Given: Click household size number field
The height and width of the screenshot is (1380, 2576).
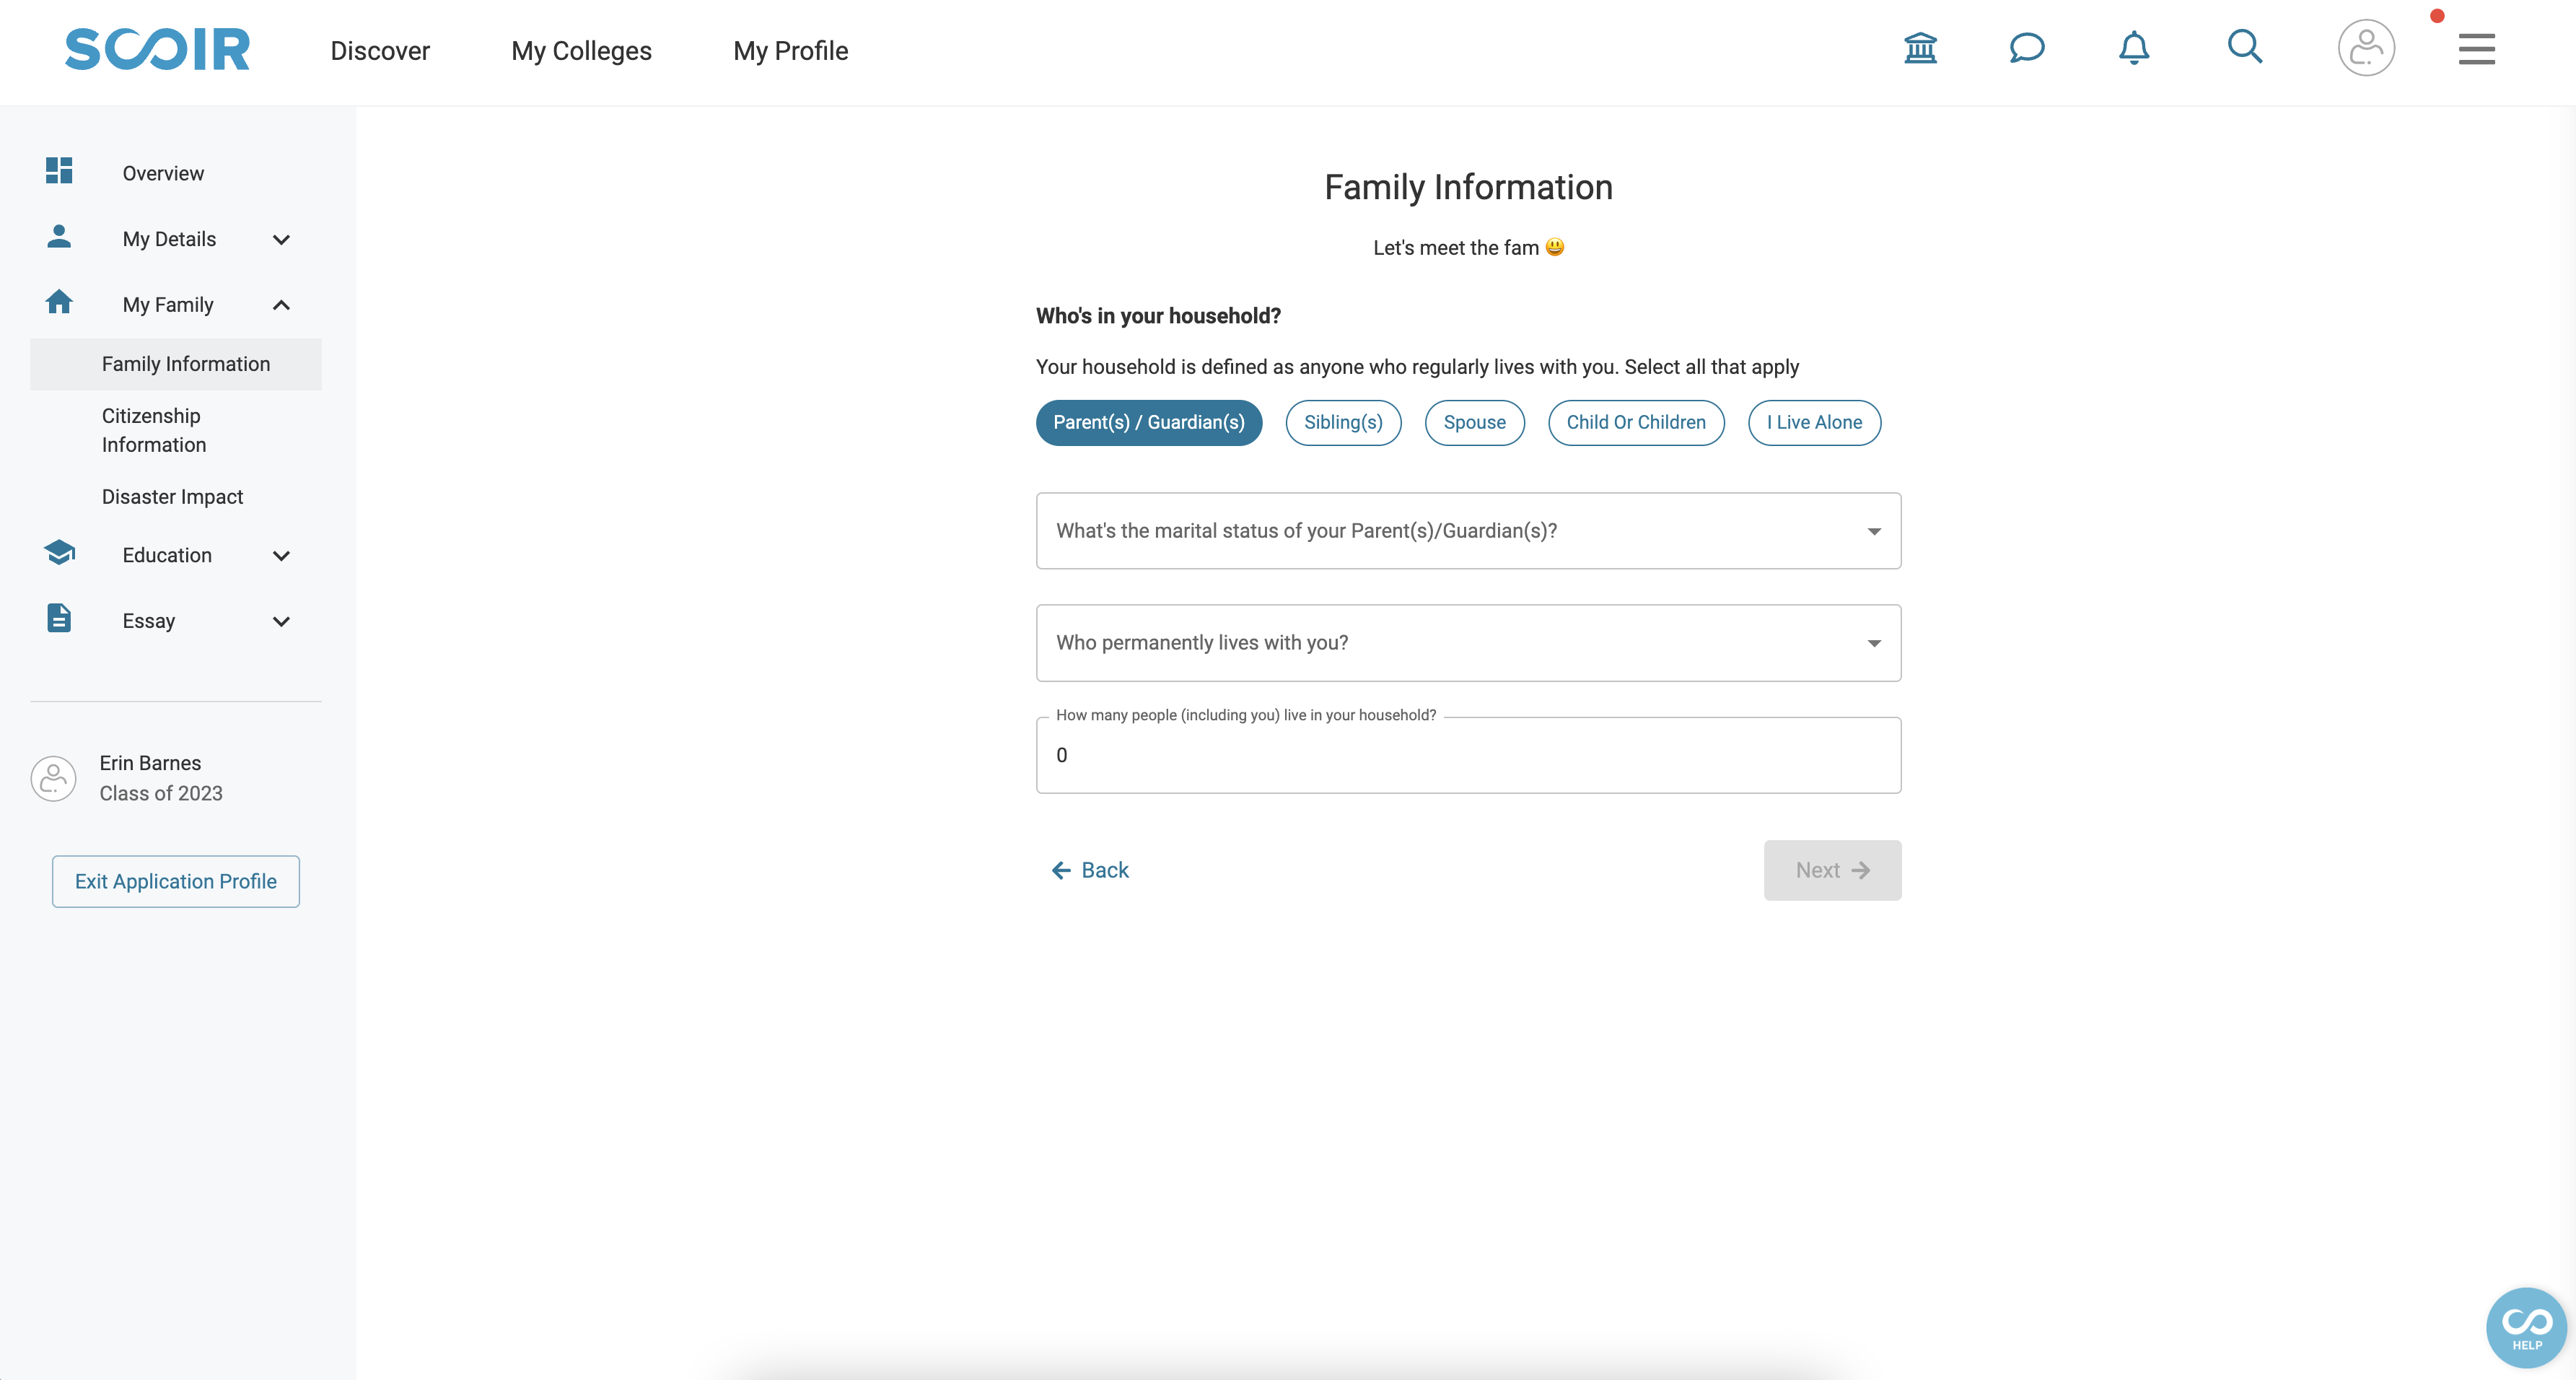Looking at the screenshot, I should (x=1468, y=755).
